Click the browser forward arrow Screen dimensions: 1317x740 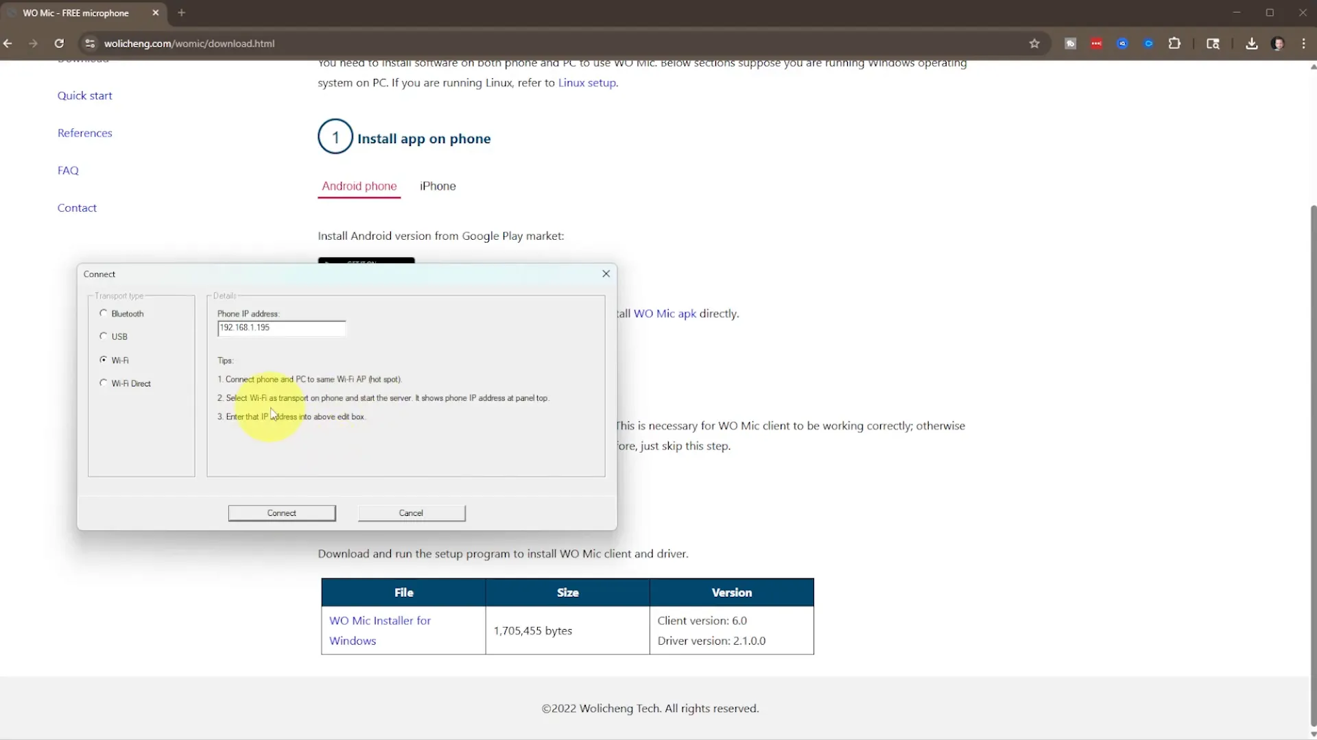tap(33, 43)
